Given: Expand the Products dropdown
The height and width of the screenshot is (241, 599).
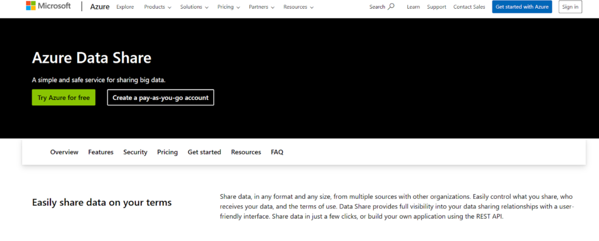Looking at the screenshot, I should (158, 7).
